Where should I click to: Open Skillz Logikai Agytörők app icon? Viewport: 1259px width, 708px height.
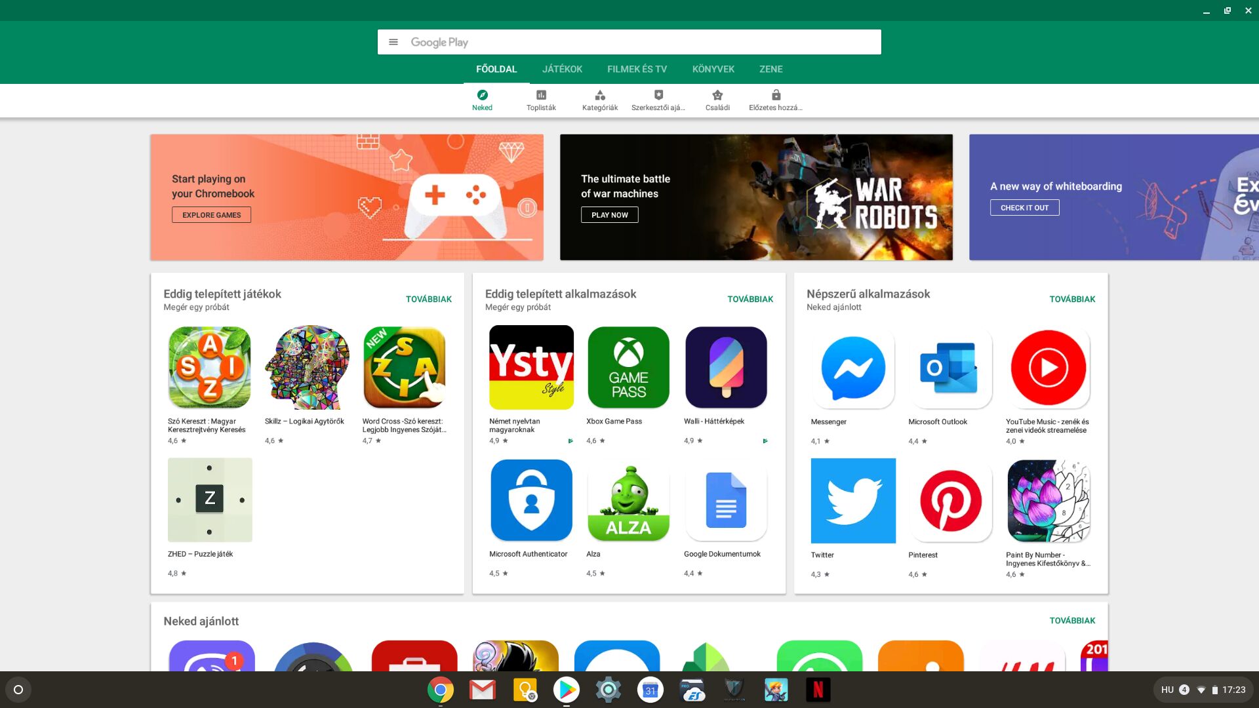[307, 368]
